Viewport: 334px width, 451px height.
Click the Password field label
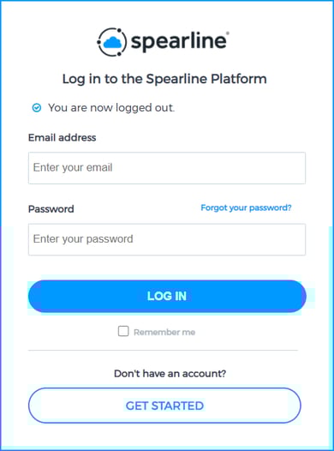point(51,209)
